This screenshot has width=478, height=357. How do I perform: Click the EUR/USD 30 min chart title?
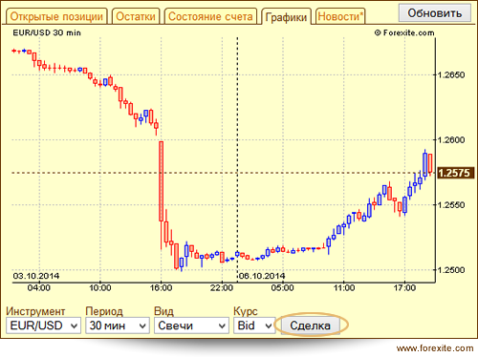47,32
